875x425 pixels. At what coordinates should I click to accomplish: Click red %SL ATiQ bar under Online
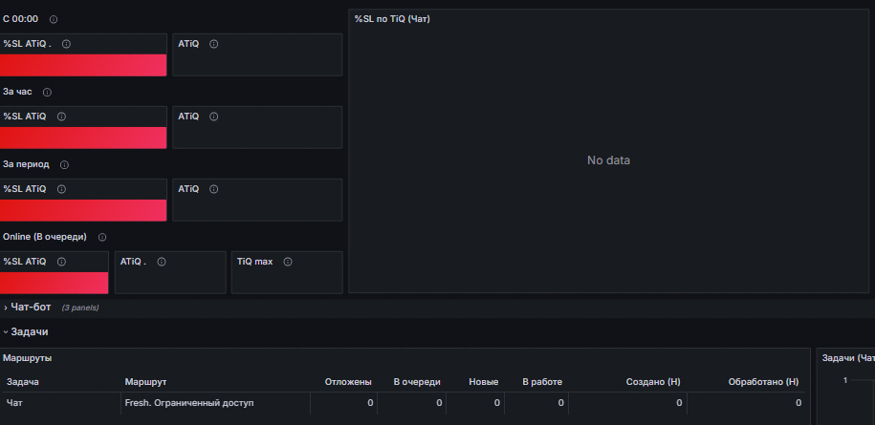55,283
